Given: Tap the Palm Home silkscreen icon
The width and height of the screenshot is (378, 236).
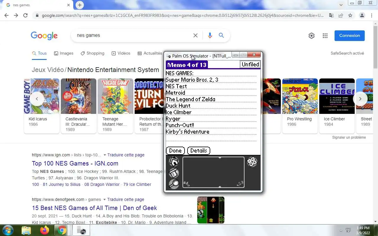Looking at the screenshot, I should (x=174, y=162).
